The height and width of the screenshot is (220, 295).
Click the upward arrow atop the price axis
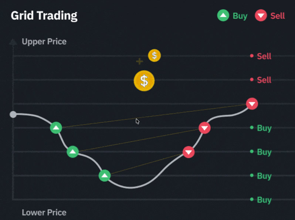[x=13, y=41]
